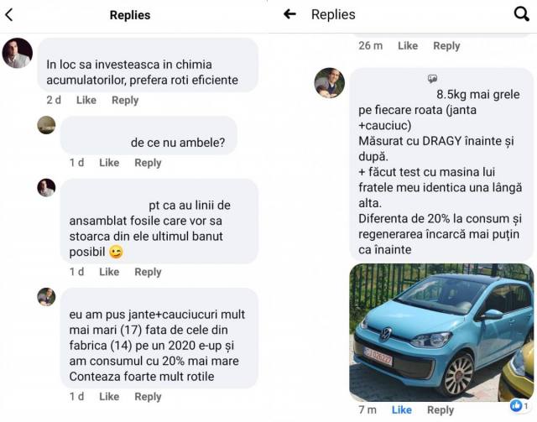Reply to the comment with the car photo
This screenshot has height=422, width=537.
(441, 410)
